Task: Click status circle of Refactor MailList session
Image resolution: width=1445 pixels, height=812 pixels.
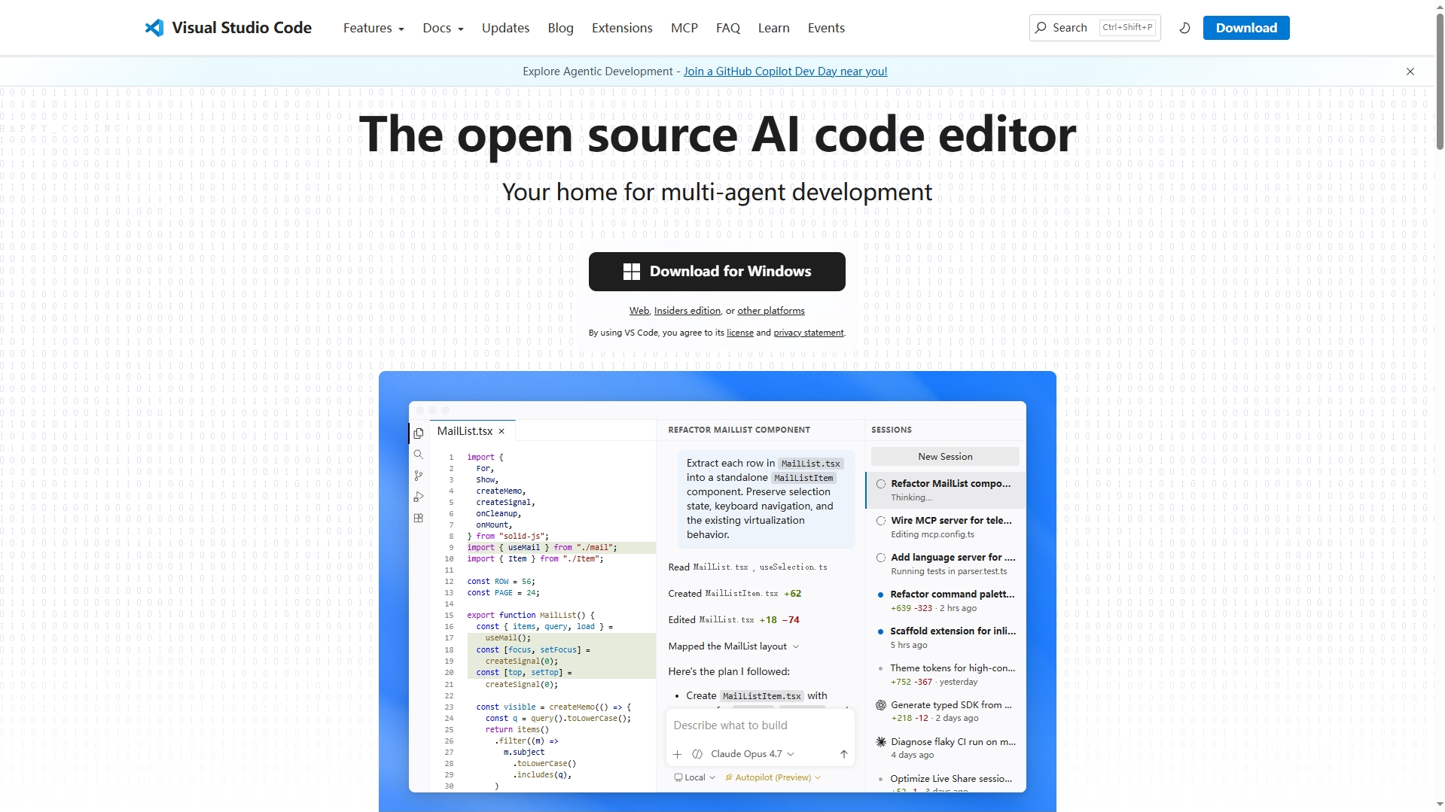Action: click(x=880, y=484)
